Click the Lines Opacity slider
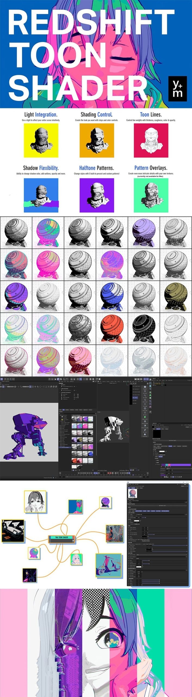The image size is (192, 697). (167, 538)
